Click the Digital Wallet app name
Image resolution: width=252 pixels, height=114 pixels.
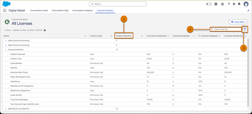tap(17, 11)
